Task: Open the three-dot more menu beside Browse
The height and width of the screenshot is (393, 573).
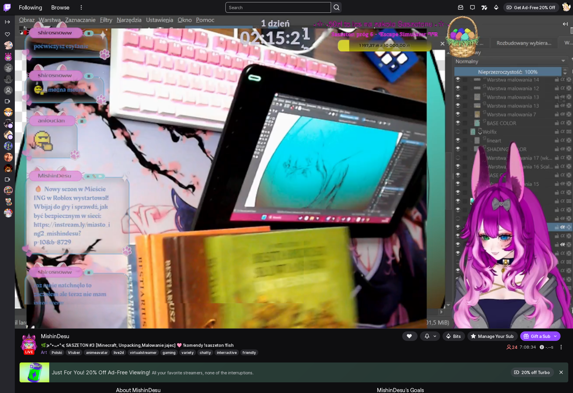Action: click(x=81, y=7)
